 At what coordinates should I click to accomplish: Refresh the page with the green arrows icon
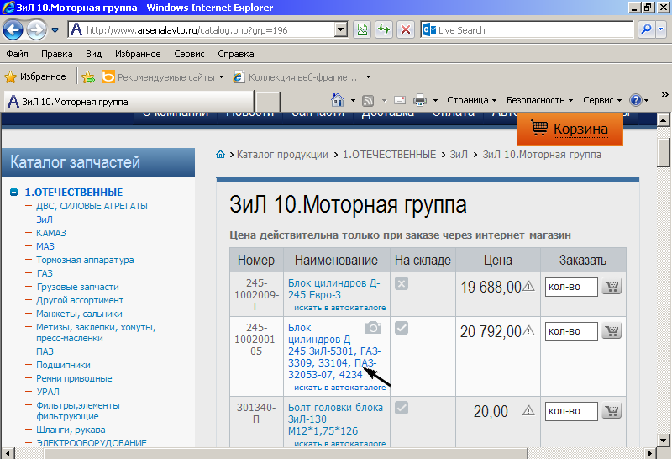tap(384, 30)
